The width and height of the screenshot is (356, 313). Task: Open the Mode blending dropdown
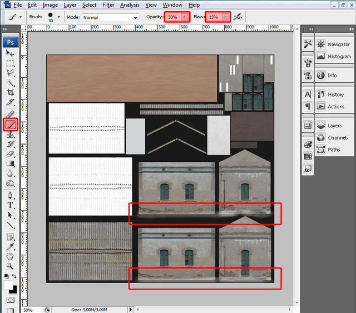coord(110,17)
